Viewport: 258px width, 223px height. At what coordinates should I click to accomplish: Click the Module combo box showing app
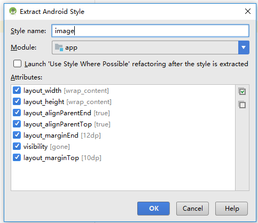pos(151,47)
